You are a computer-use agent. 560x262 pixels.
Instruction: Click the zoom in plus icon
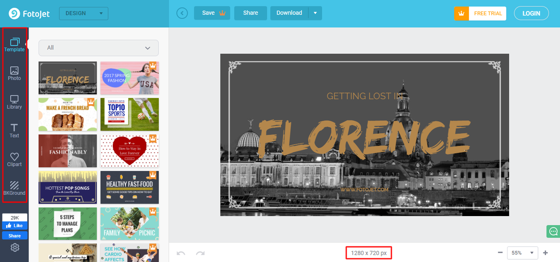(x=546, y=253)
